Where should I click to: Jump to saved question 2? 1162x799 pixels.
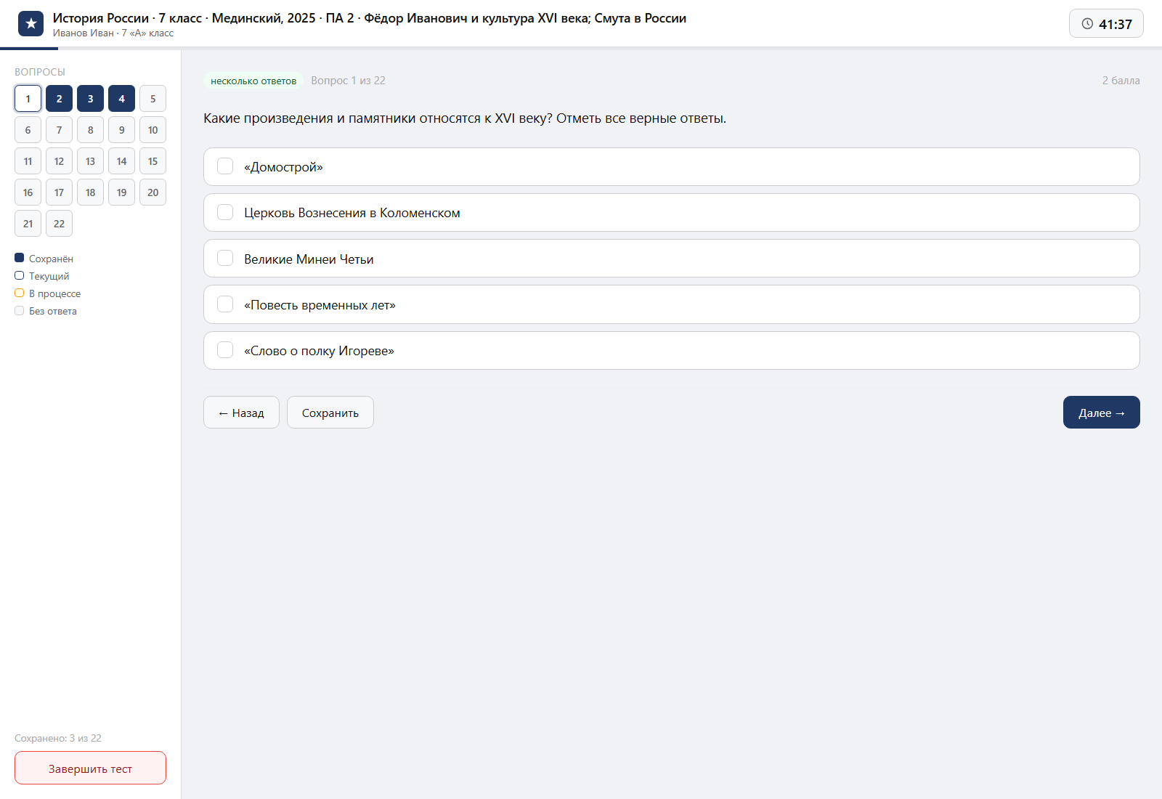59,99
